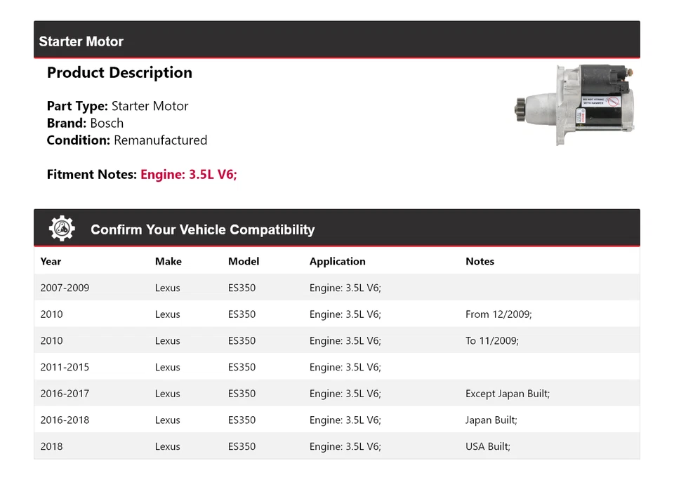Click the Confirm Your Vehicle Compatibility heading
The image size is (674, 480).
[202, 229]
